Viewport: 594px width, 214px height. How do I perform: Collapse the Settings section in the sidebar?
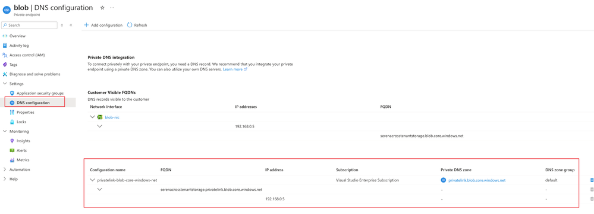tap(5, 84)
